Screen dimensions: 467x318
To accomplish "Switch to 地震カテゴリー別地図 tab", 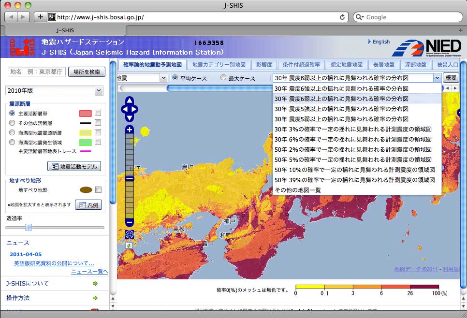I will pyautogui.click(x=219, y=65).
